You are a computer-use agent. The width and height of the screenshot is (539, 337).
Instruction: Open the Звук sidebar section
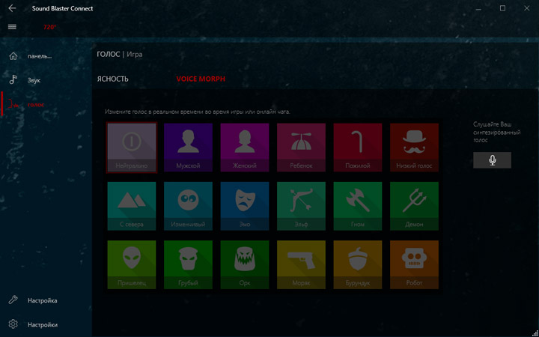coord(46,80)
